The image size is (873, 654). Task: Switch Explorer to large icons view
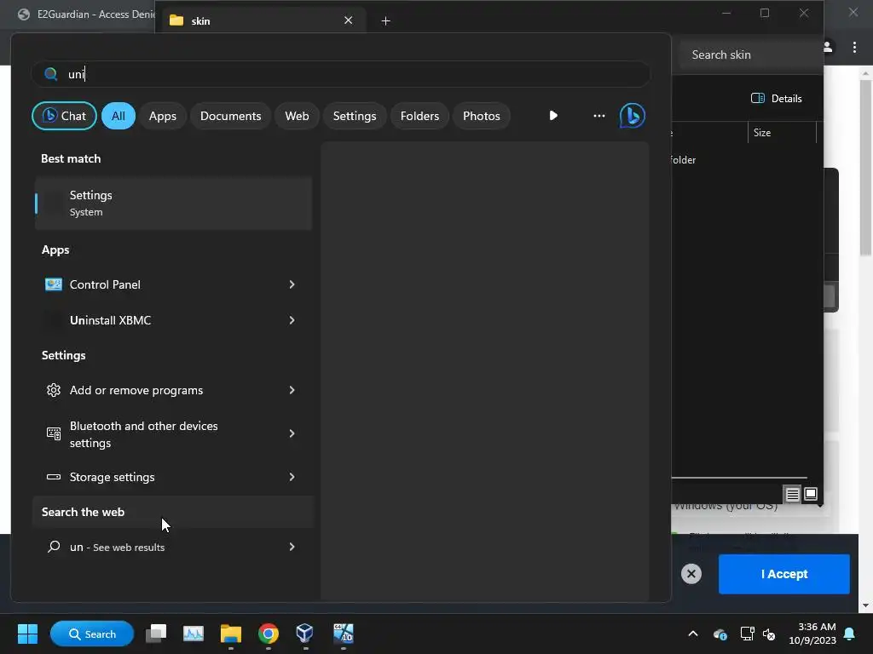(811, 494)
